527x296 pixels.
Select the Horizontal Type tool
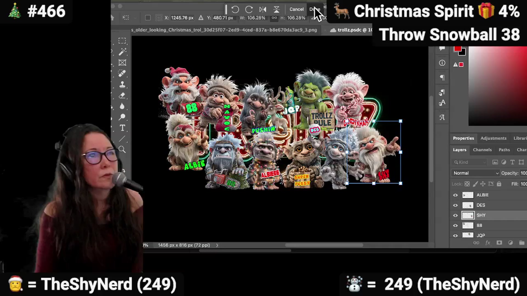(x=122, y=128)
